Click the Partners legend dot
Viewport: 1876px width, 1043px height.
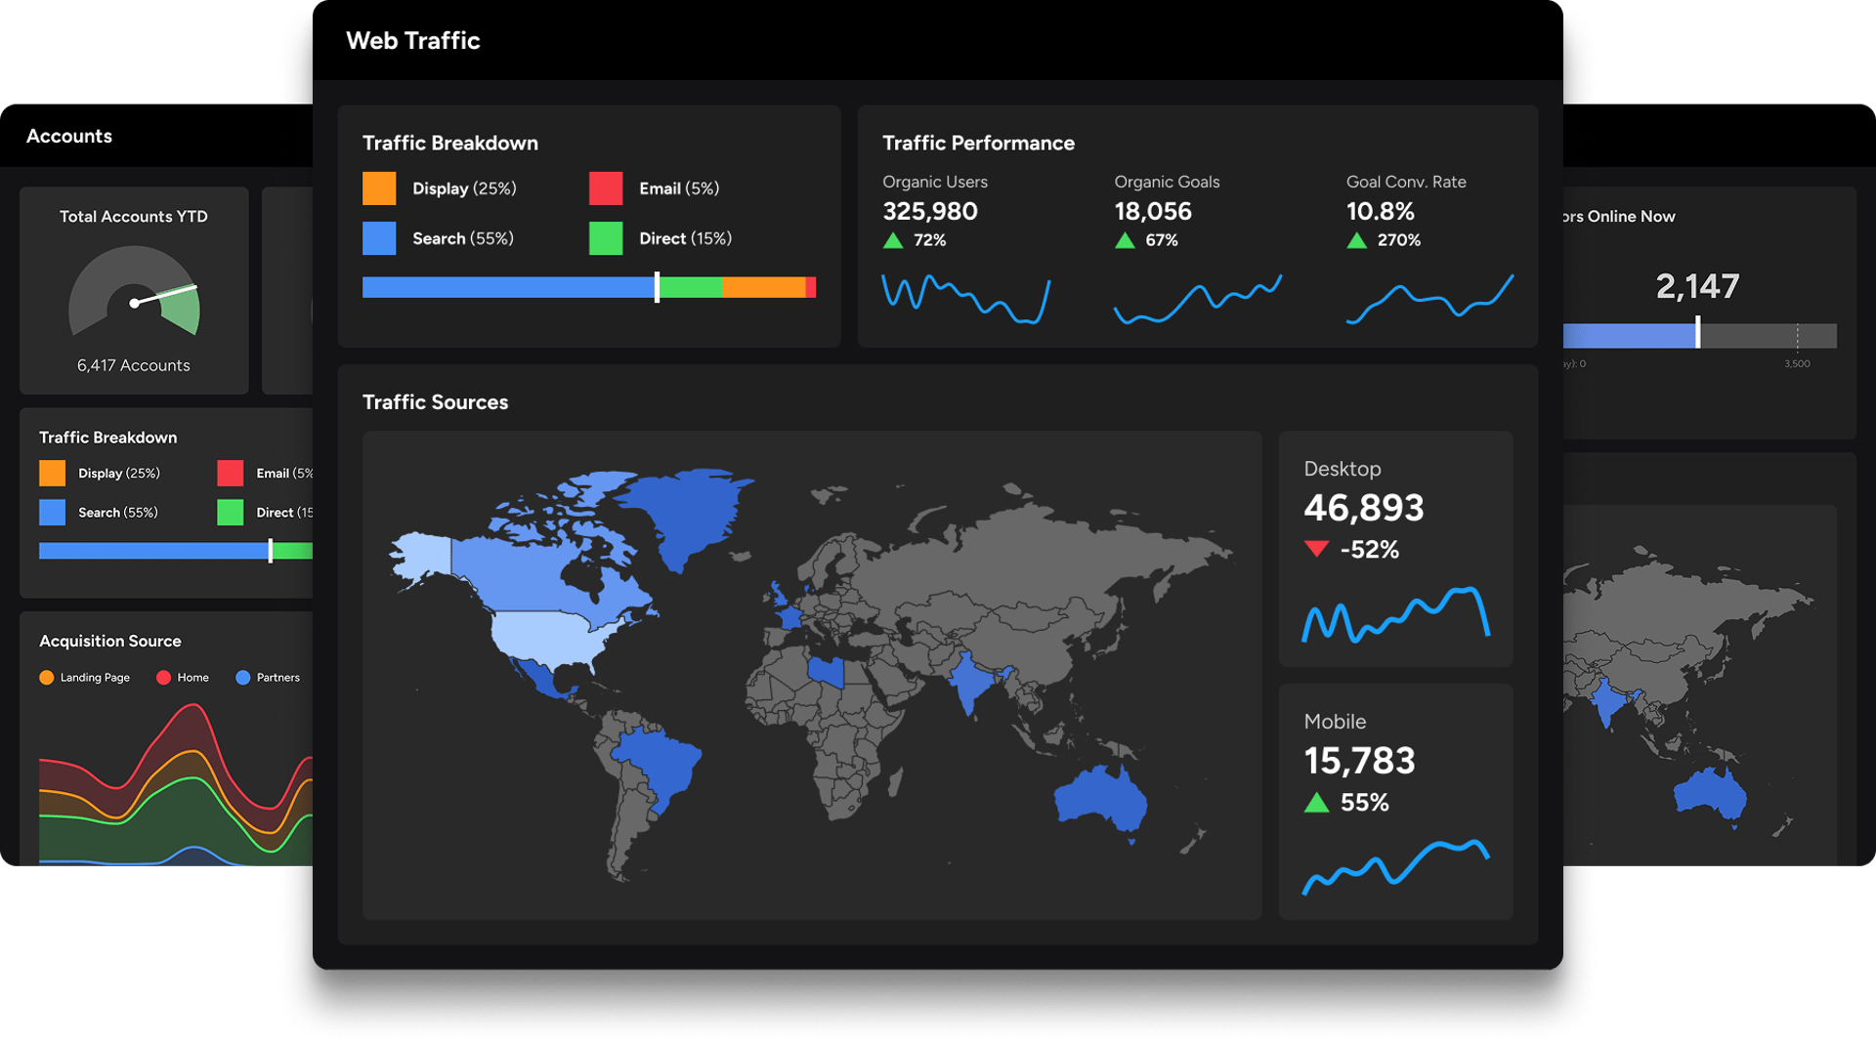(243, 677)
